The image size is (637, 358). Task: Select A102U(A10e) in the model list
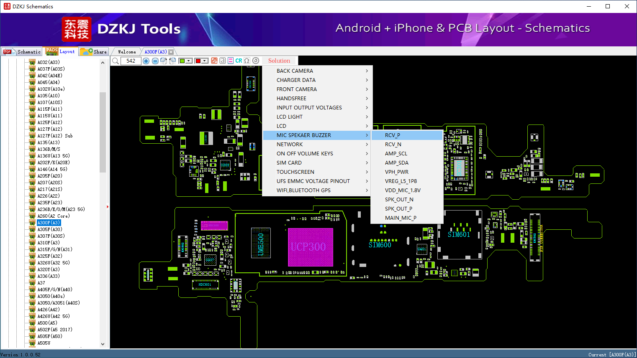(51, 89)
